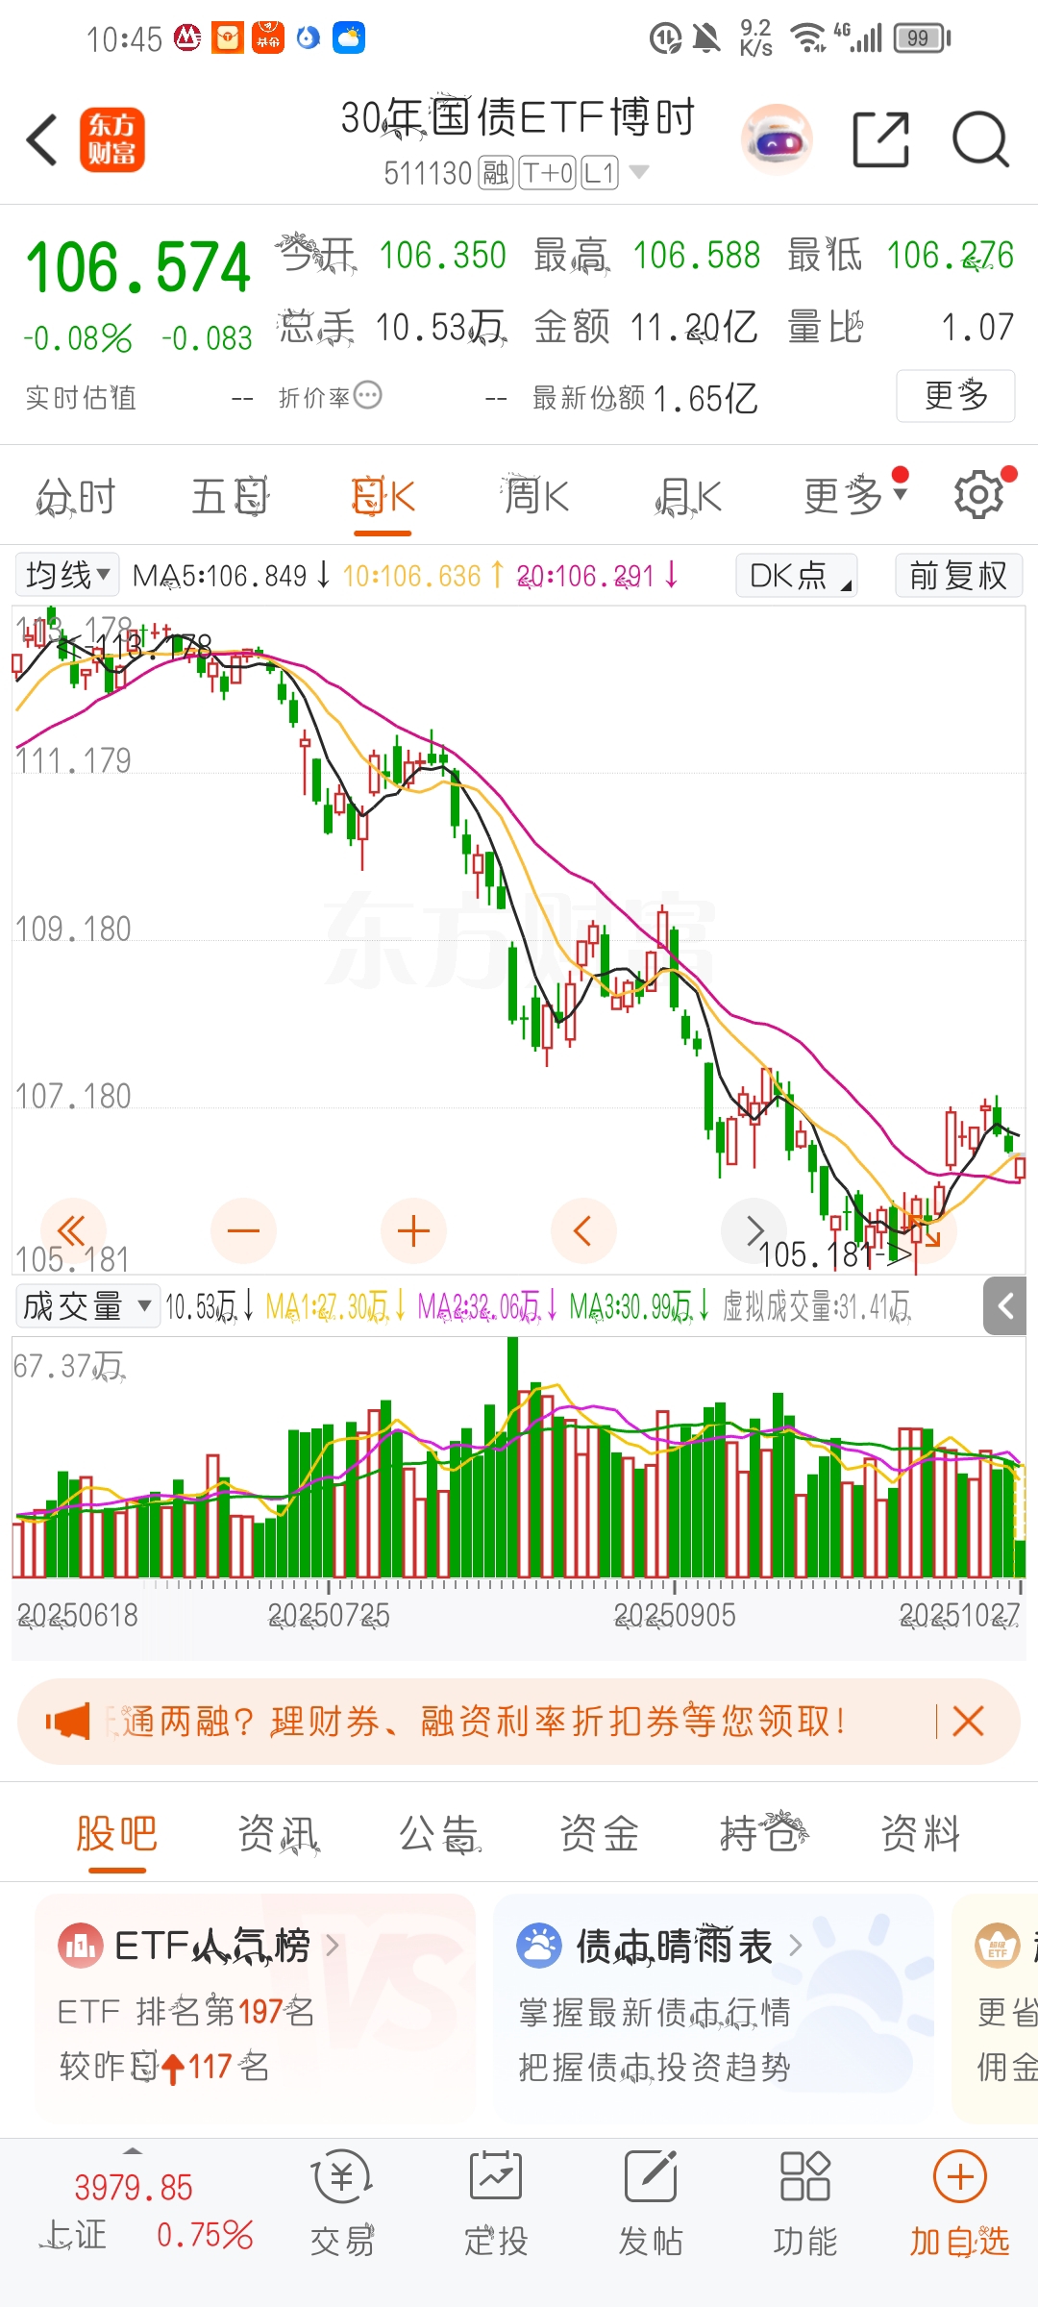1038x2307 pixels.
Task: Tap the battery status icon
Action: click(x=922, y=38)
